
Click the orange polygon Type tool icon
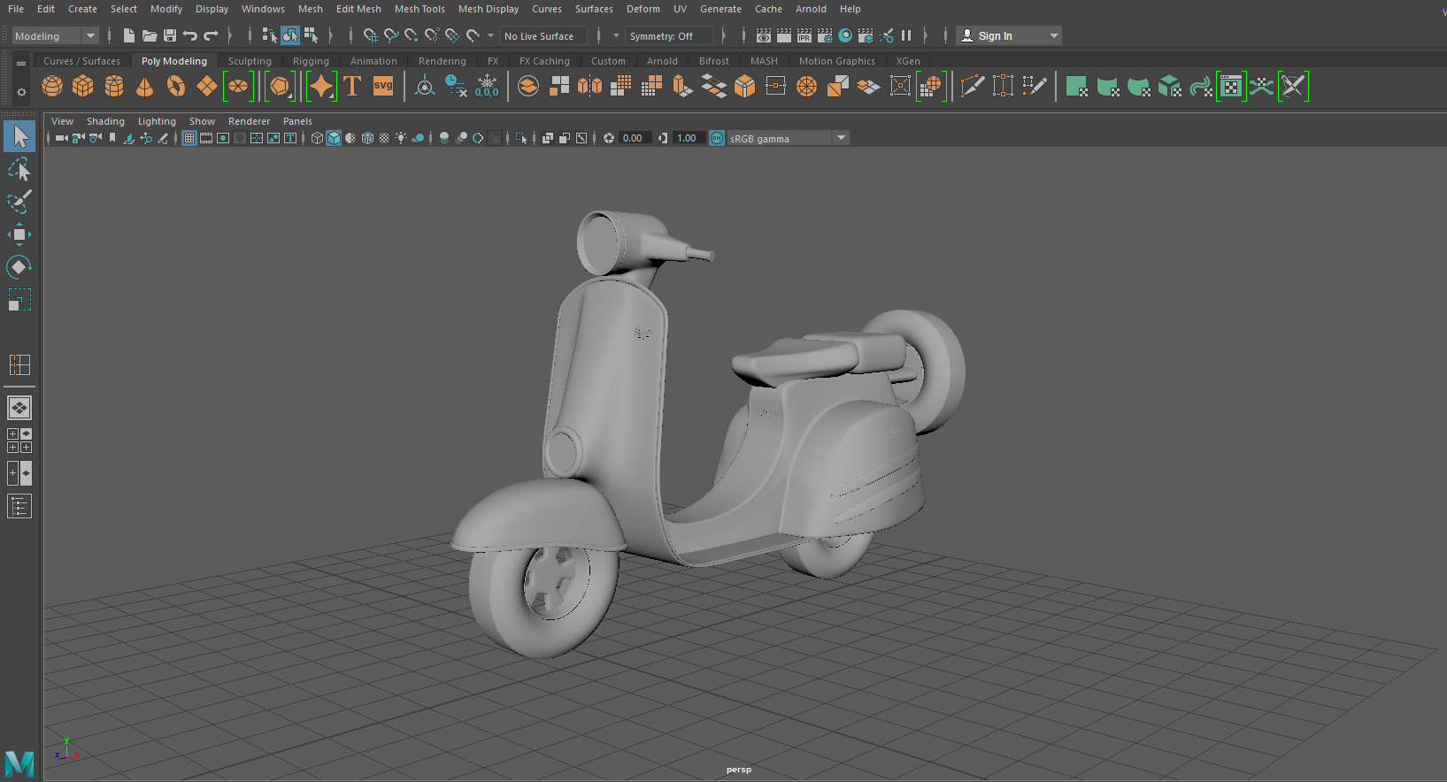(x=352, y=86)
